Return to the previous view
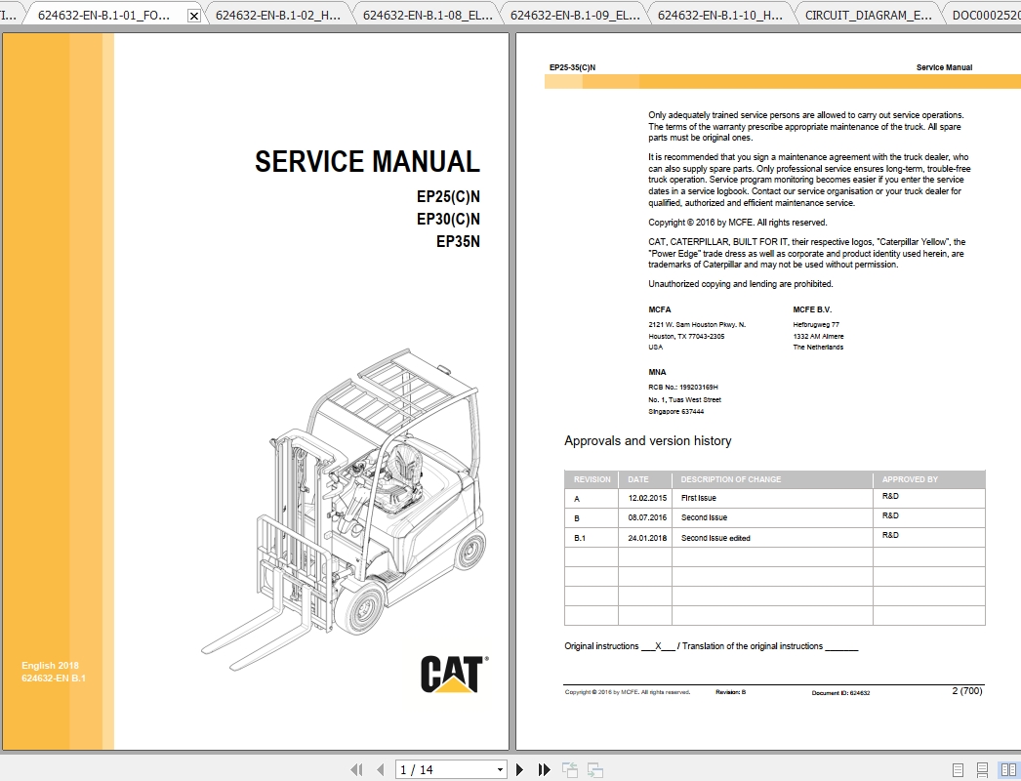The width and height of the screenshot is (1021, 781). (568, 769)
